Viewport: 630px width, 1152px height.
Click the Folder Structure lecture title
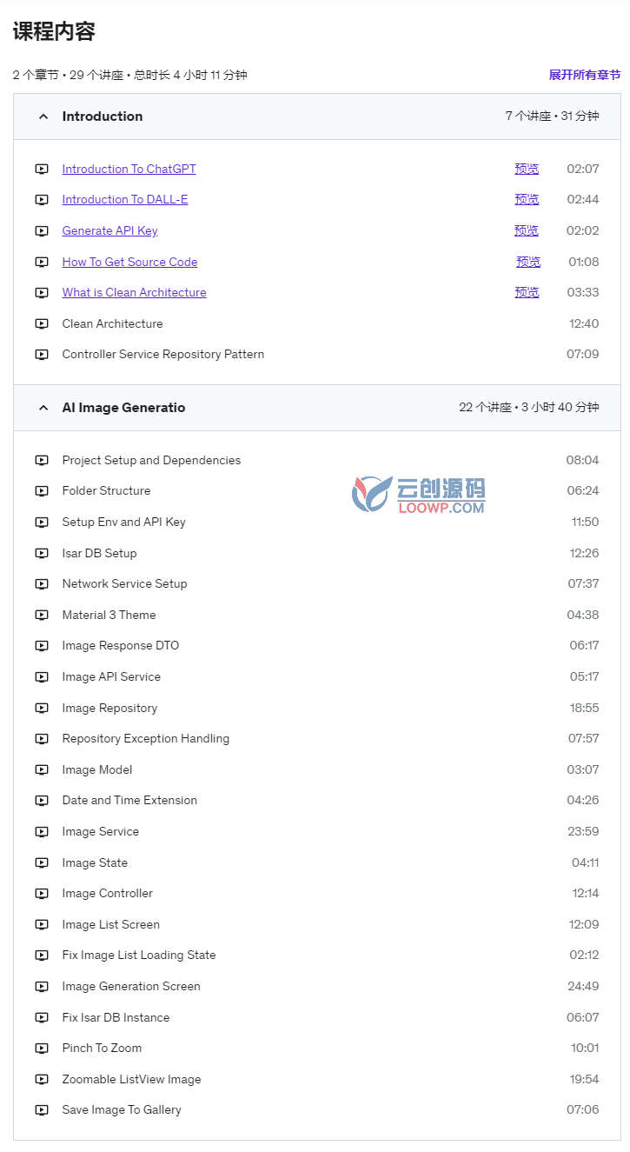106,490
